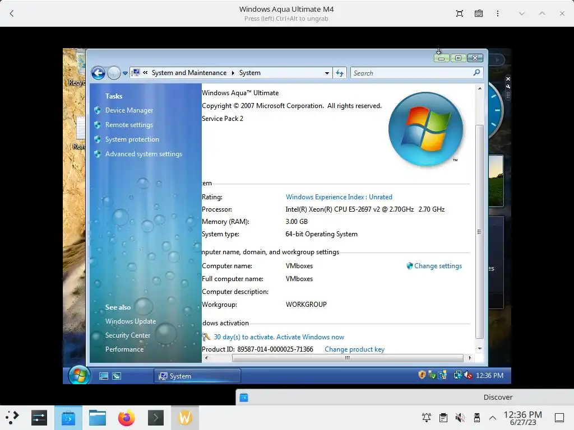Click the Refresh button beside address bar

(x=340, y=73)
